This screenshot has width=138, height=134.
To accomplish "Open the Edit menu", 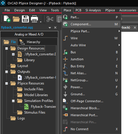I will pyautogui.click(x=32, y=10).
